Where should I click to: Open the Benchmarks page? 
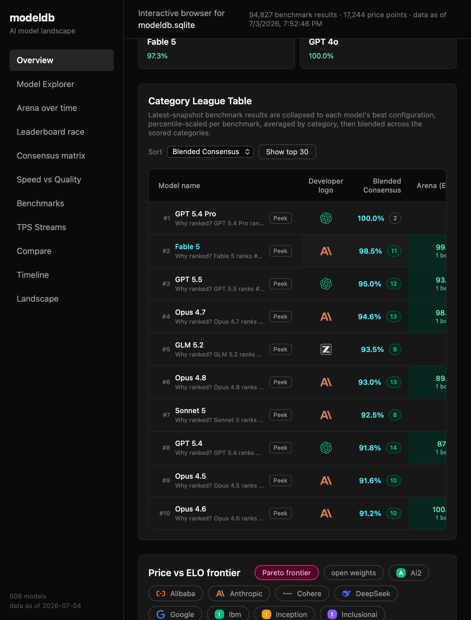62,203
